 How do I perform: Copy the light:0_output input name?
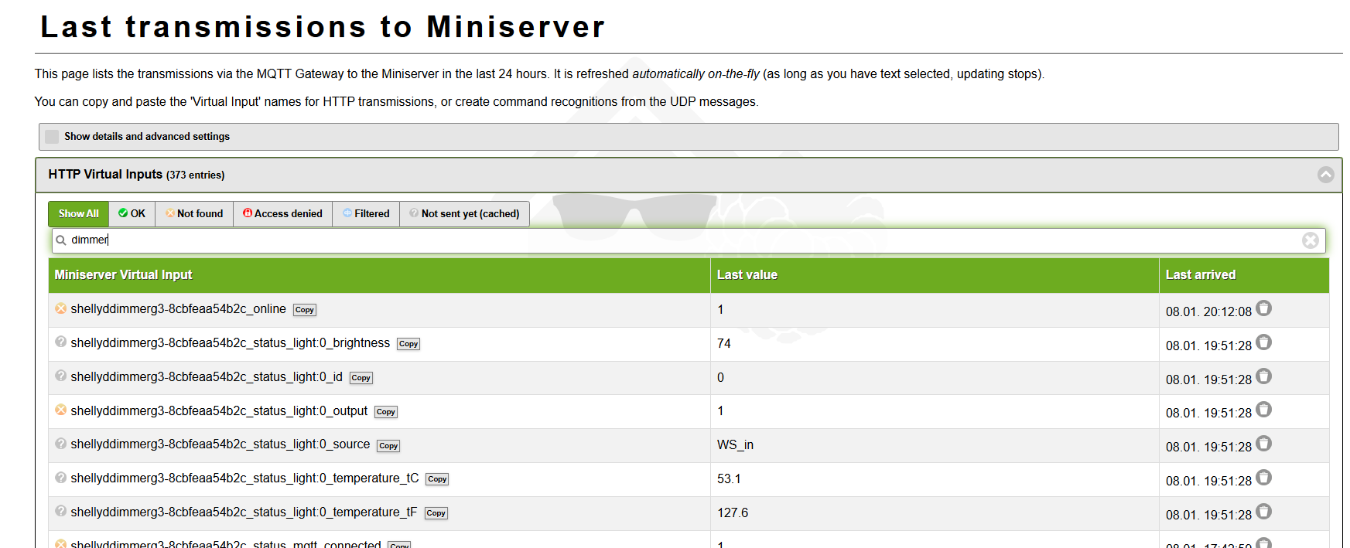tap(386, 412)
